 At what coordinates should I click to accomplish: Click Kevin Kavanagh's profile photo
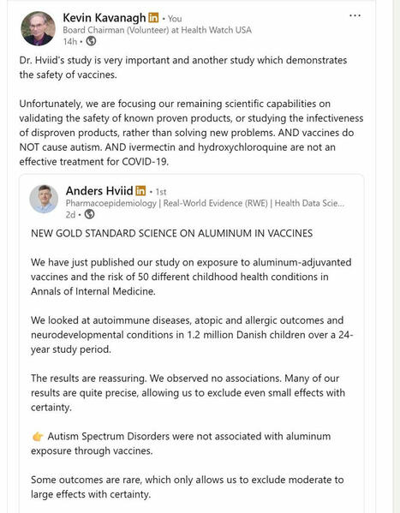38,29
